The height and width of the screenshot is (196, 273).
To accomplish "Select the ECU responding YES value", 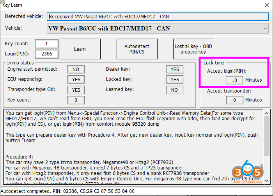I will point(76,80).
